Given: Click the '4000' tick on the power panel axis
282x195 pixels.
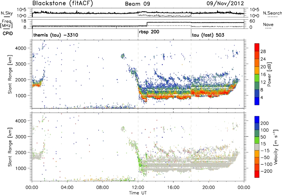Looking at the screenshot, I should click(21, 48).
